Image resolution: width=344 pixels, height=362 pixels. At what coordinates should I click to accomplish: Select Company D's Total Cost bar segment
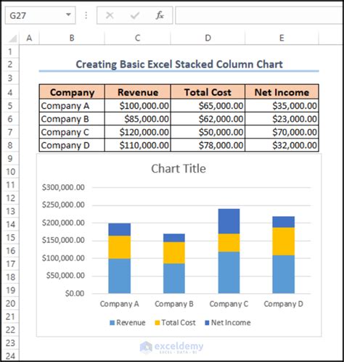(284, 242)
